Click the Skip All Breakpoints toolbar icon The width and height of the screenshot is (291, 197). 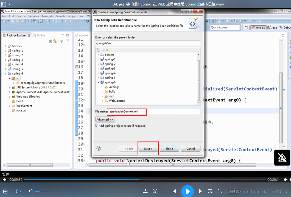(29, 21)
